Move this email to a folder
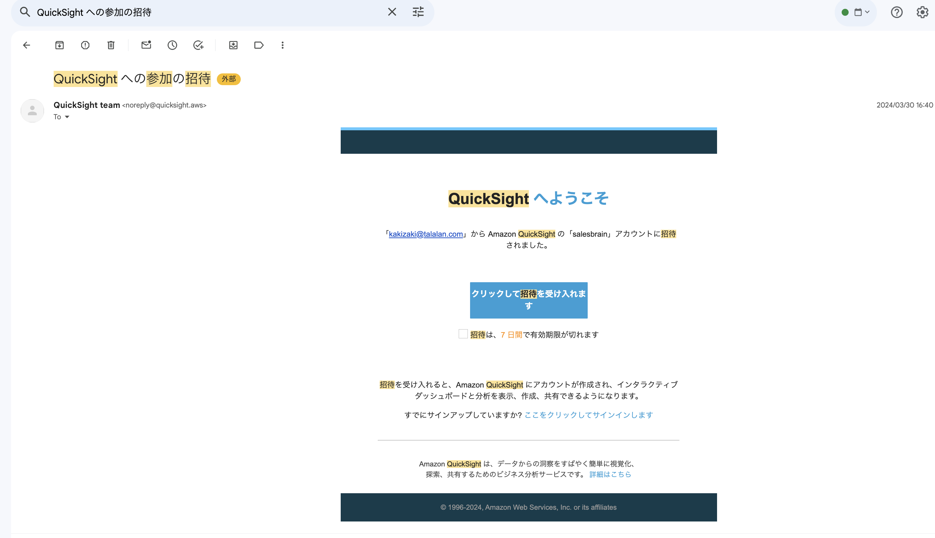This screenshot has width=935, height=538. pyautogui.click(x=233, y=45)
